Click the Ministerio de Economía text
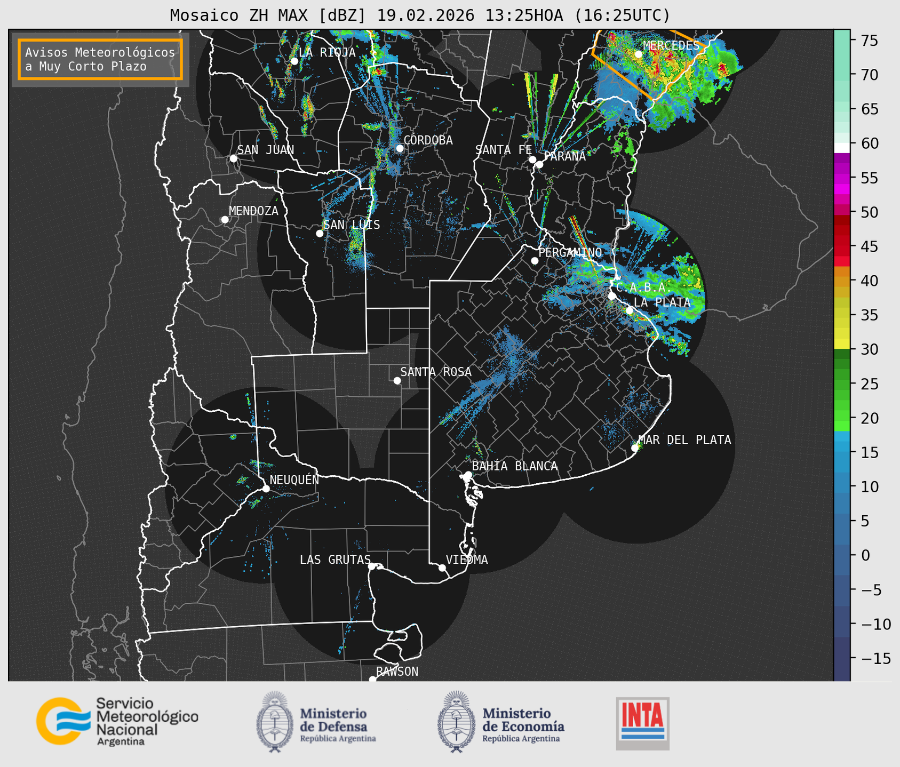Screen dimensions: 900x767 point(523,724)
